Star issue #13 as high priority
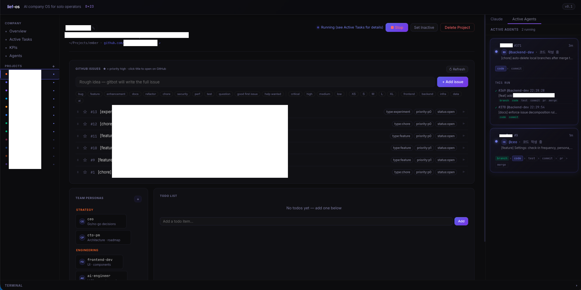This screenshot has height=290, width=581. tap(85, 112)
